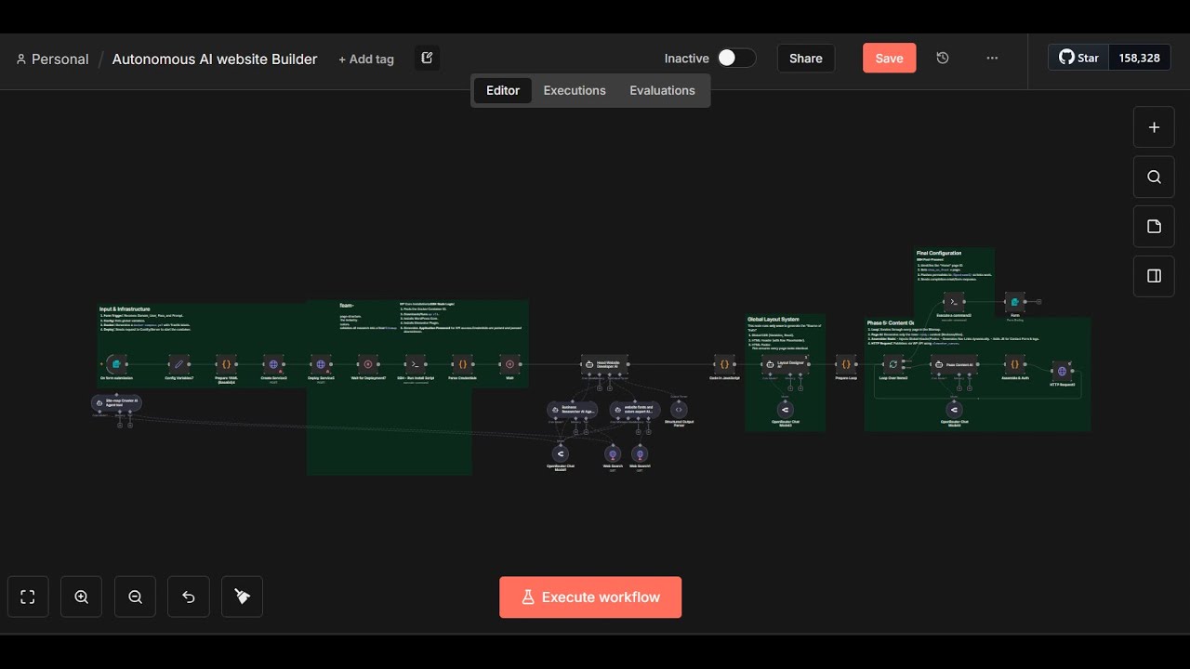Screen dimensions: 1190x669
Task: Open the Loop Over Items node
Action: click(893, 364)
